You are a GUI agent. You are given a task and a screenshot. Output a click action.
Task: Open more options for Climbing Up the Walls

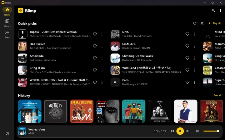coord(195,58)
